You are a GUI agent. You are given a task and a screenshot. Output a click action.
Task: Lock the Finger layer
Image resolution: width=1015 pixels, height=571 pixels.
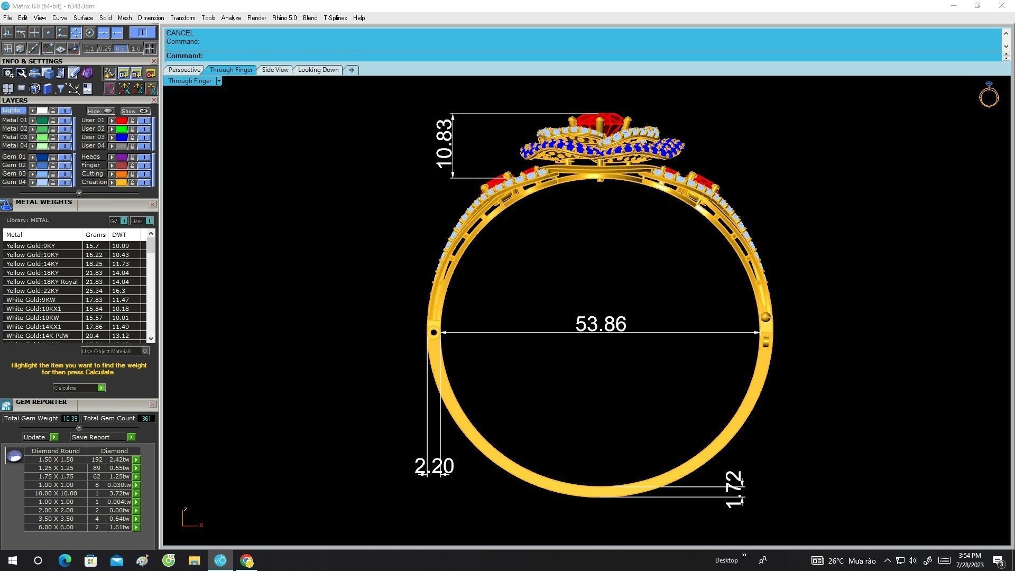pos(132,165)
